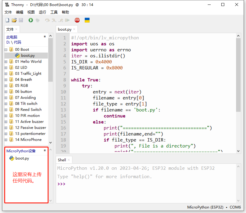Select boot.py Python file under 00 Boot
This screenshot has width=246, height=213.
(x=26, y=56)
